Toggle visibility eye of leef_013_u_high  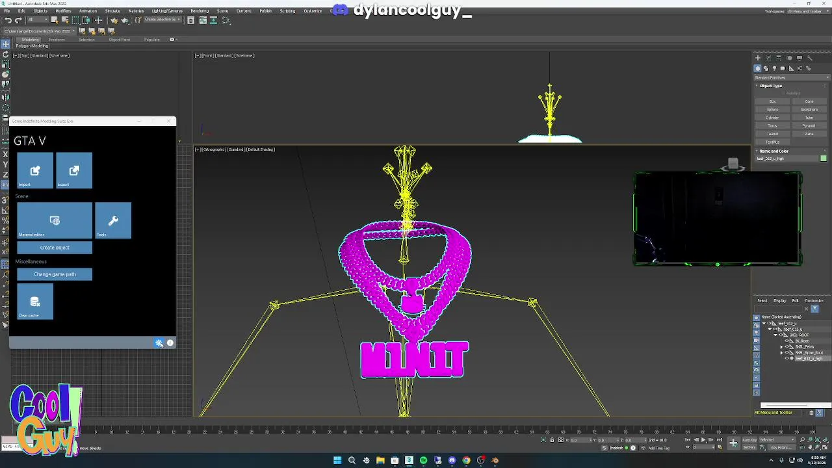tap(786, 358)
